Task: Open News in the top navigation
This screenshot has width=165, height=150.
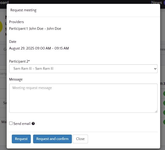Action: click(156, 2)
